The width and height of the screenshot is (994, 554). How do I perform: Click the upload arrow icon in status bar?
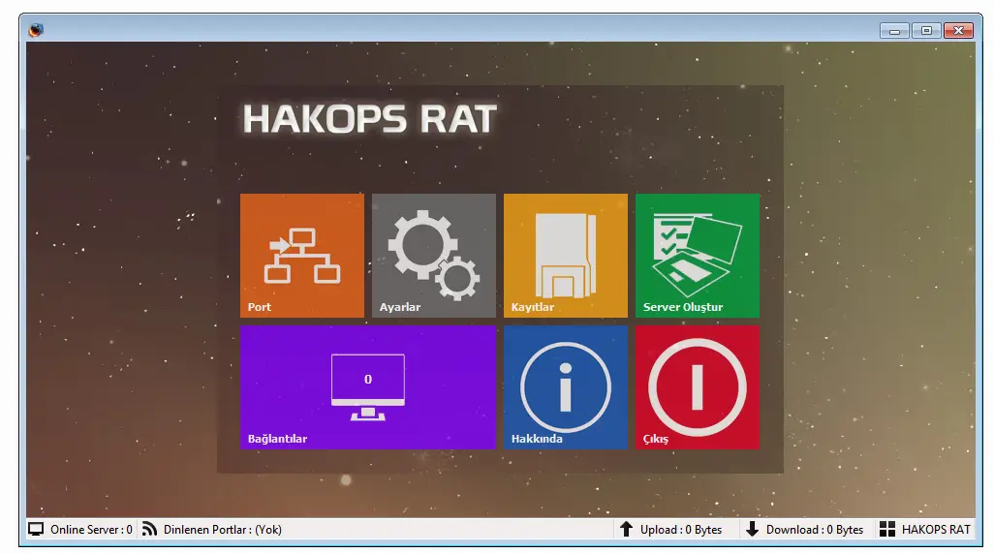coord(626,529)
